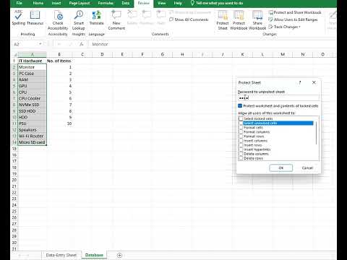This screenshot has height=260, width=347.
Task: Open the Translate tool
Action: pyautogui.click(x=96, y=17)
